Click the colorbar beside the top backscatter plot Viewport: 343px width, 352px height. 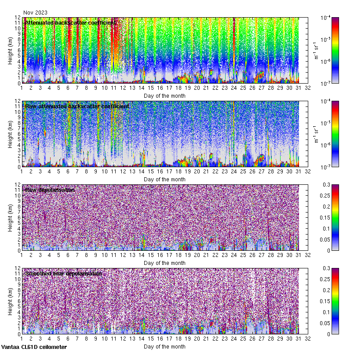click(335, 50)
